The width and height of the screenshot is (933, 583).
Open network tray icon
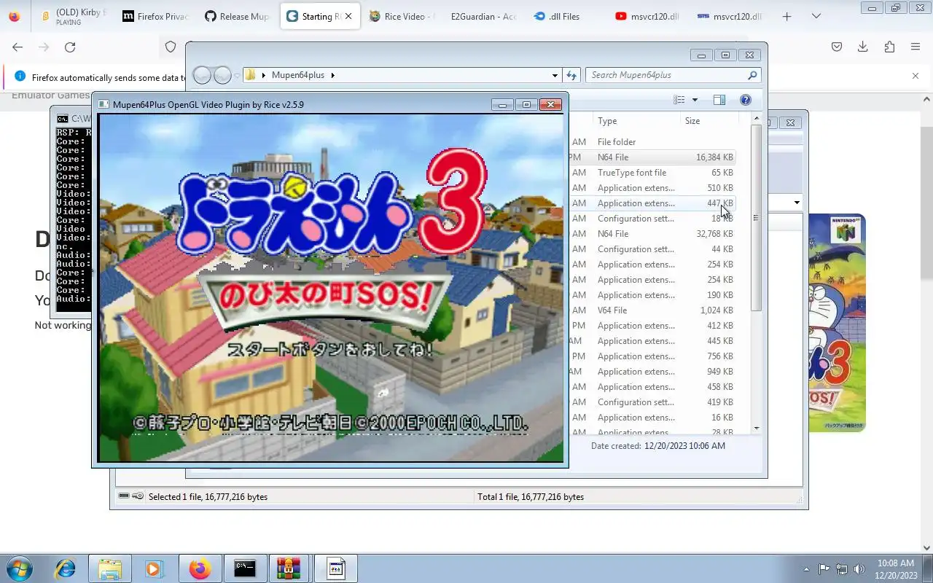[842, 569]
